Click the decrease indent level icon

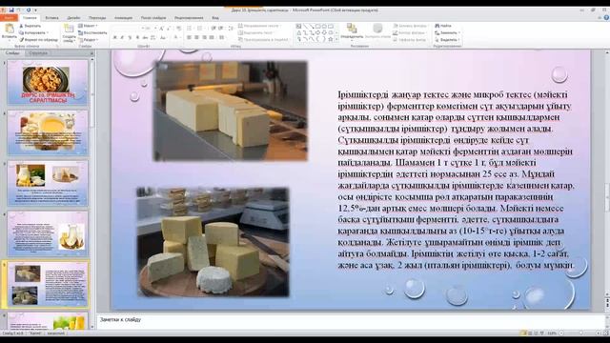[x=213, y=28]
